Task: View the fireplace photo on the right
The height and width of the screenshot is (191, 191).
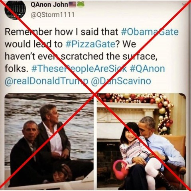Action: [x=142, y=141]
